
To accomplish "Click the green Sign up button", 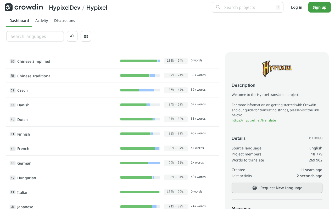I will tap(320, 7).
